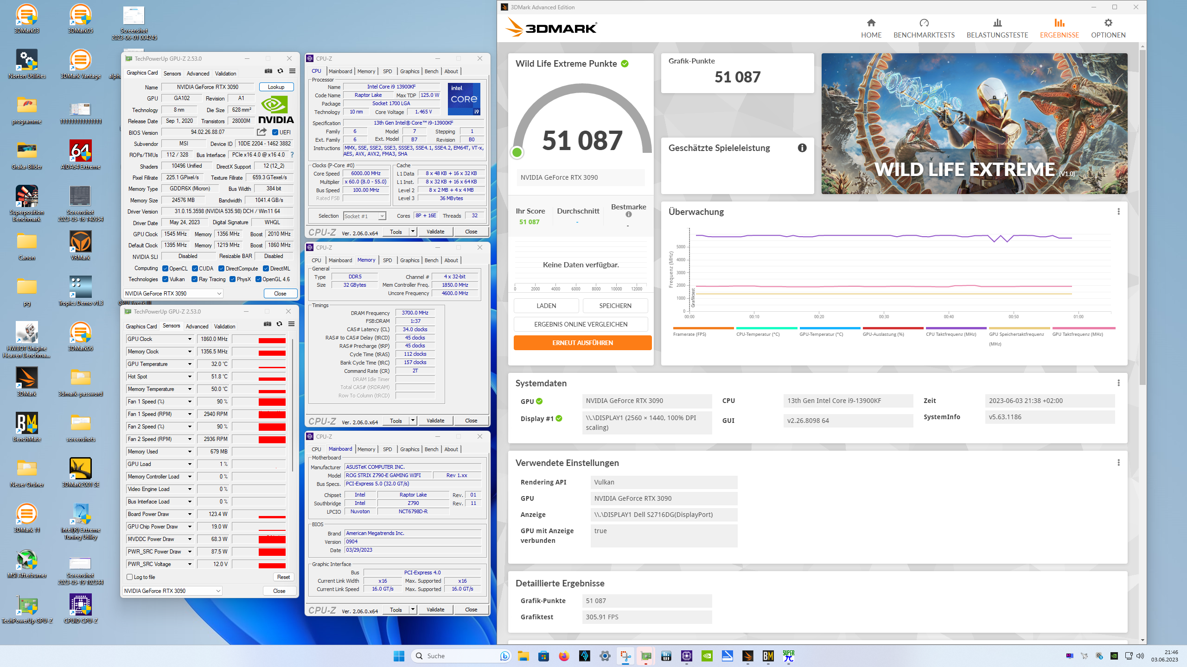This screenshot has width=1187, height=667.
Task: Switch to the Advanced tab in the top GPU-Z window
Action: pos(198,74)
